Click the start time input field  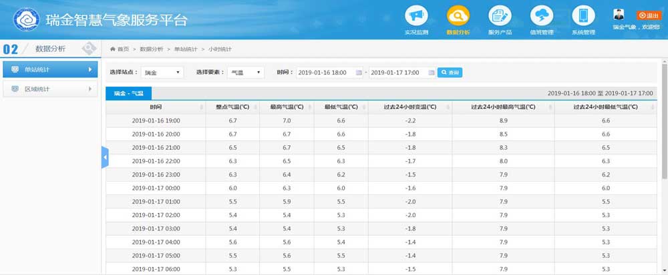[325, 73]
